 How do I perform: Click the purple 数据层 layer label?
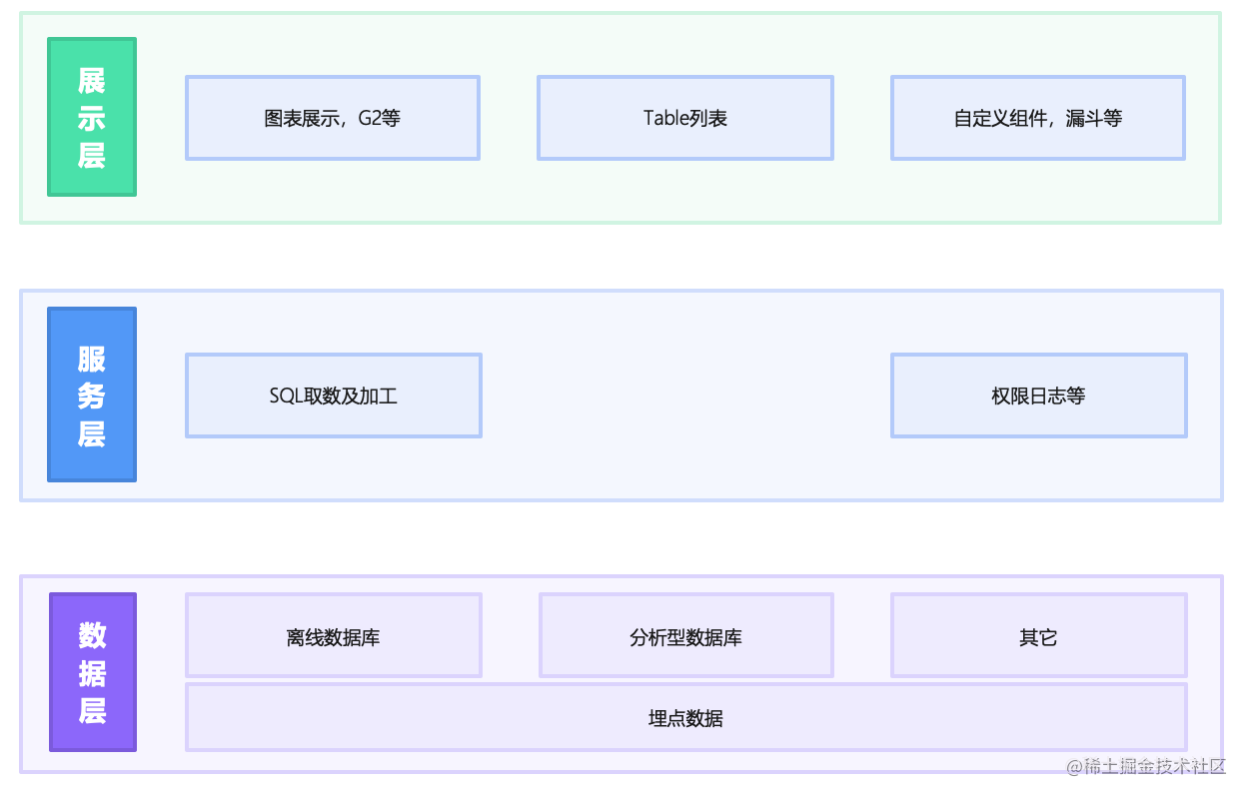click(93, 672)
